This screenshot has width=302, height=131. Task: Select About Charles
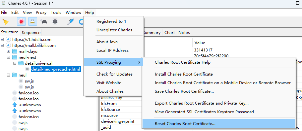114,91
